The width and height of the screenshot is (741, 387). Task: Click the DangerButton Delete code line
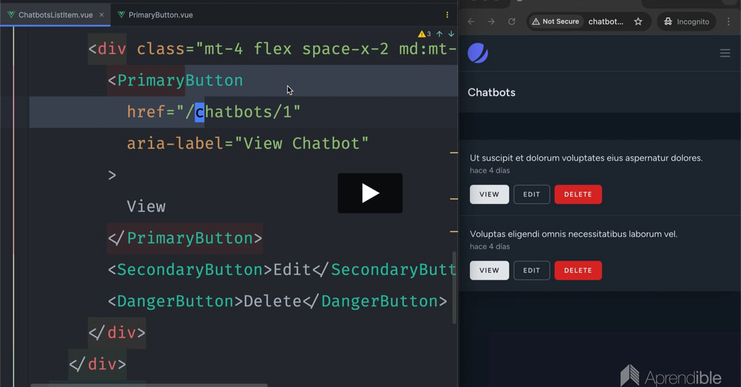pos(277,301)
